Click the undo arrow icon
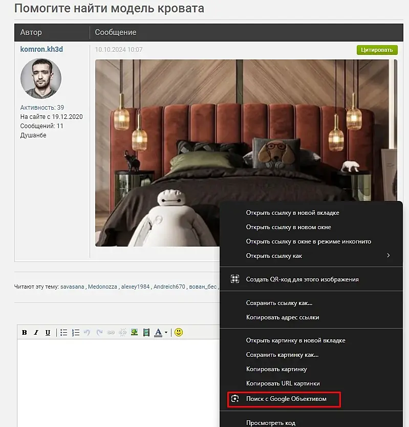The height and width of the screenshot is (427, 409). coord(87,332)
